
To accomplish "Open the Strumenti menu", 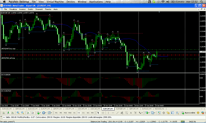I will point(39,9).
